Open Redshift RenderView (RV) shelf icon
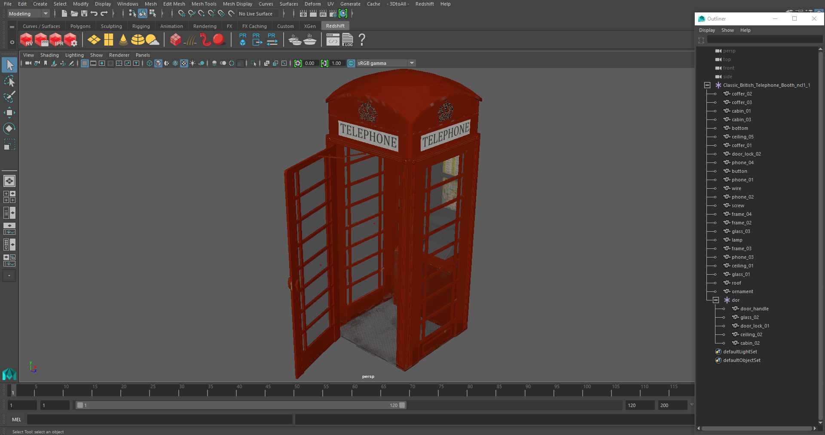The height and width of the screenshot is (435, 825). (x=26, y=40)
